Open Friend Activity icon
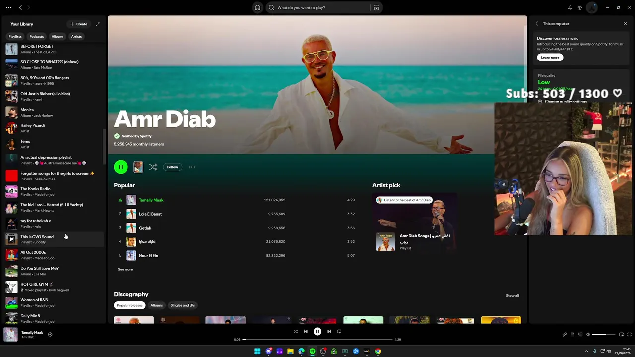The width and height of the screenshot is (635, 357). [579, 7]
